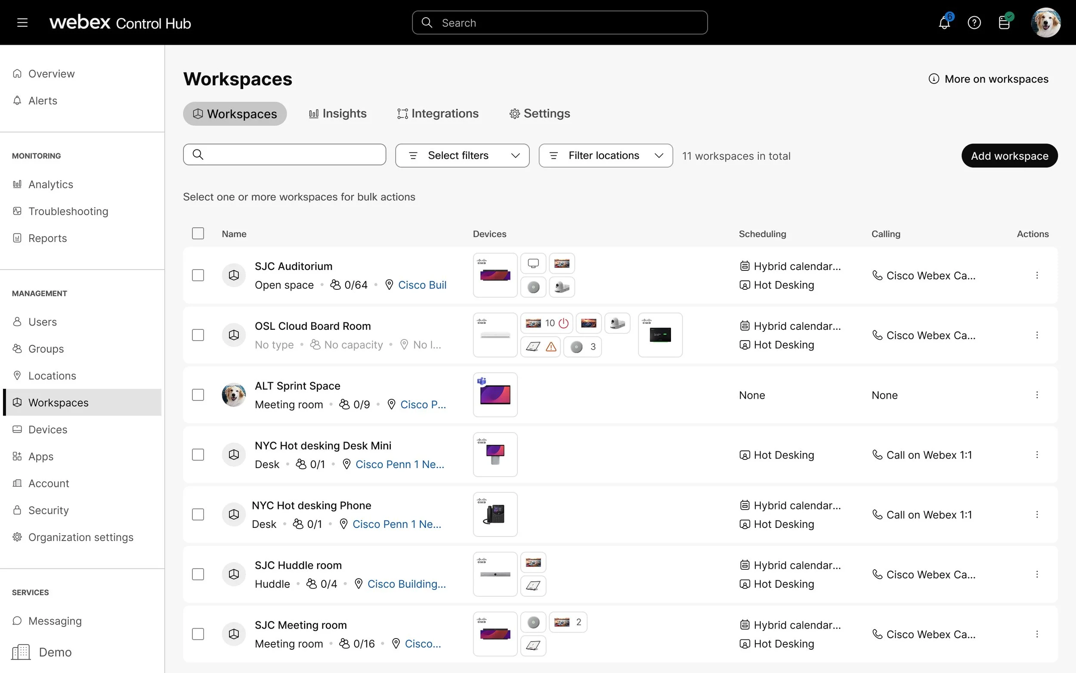Viewport: 1076px width, 673px height.
Task: Select the ALT Sprint Space row checkbox
Action: (198, 394)
